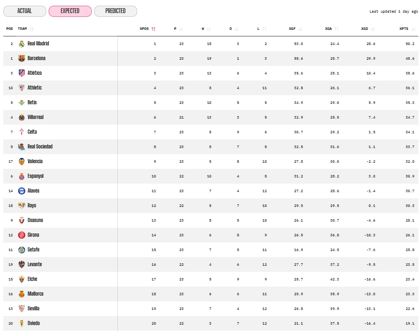Click the Athletic Bilbao crest icon
The width and height of the screenshot is (420, 332).
(22, 87)
